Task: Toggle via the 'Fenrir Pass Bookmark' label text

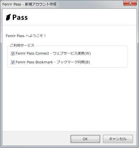Action: point(34,62)
